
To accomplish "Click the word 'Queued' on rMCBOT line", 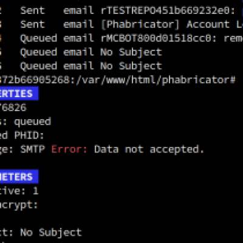I will pyautogui.click(x=39, y=38).
